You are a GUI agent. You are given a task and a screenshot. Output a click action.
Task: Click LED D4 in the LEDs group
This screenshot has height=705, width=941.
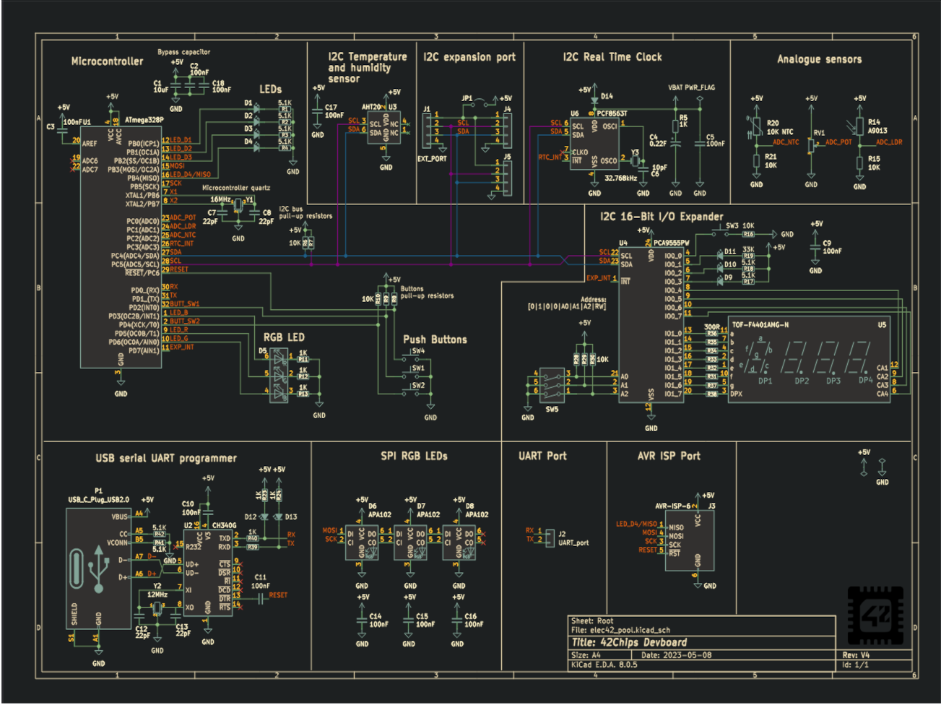click(256, 148)
